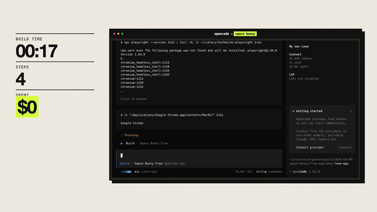Click the OpenCode 1.18.33 version text
This screenshot has height=212, width=377.
pyautogui.click(x=307, y=172)
